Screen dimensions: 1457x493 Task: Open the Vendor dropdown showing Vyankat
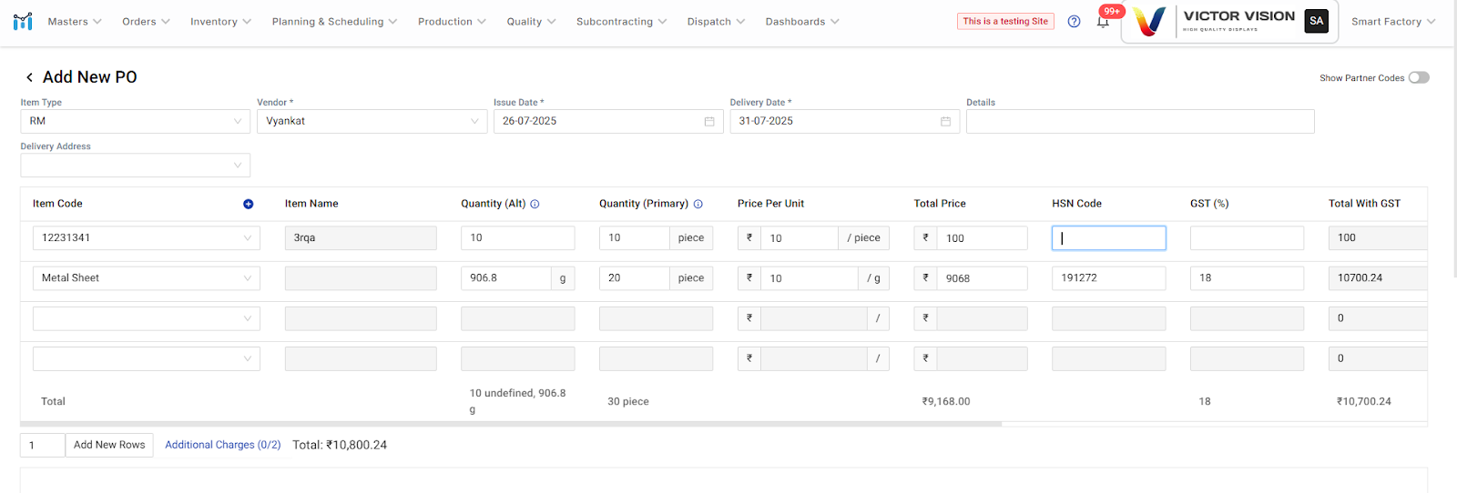(372, 121)
